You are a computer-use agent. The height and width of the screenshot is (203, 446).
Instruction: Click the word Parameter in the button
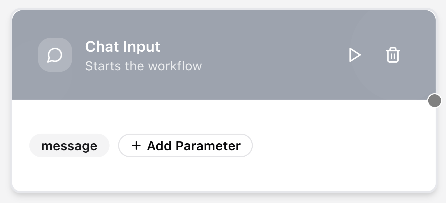(x=208, y=146)
